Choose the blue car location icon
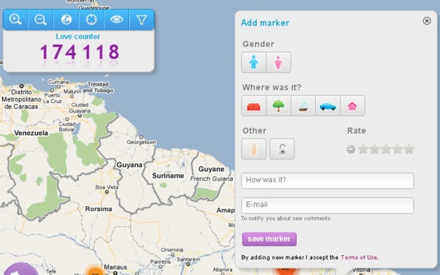Viewport: 440px width, 275px height. (x=328, y=106)
